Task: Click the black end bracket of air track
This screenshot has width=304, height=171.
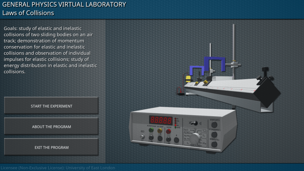Action: (x=267, y=92)
